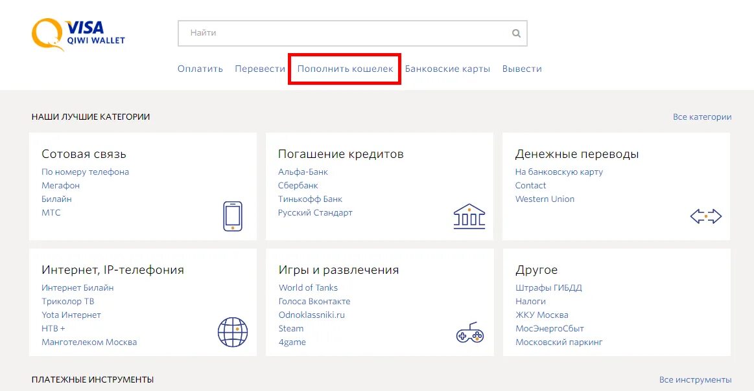Open the Все категории link
The height and width of the screenshot is (391, 754).
(702, 117)
